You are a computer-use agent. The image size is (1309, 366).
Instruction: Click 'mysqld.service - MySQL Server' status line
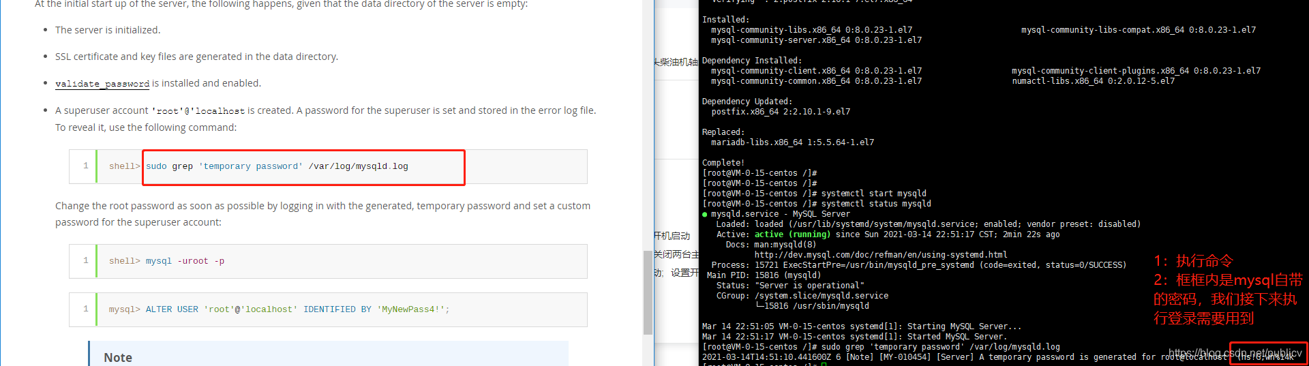pyautogui.click(x=776, y=214)
